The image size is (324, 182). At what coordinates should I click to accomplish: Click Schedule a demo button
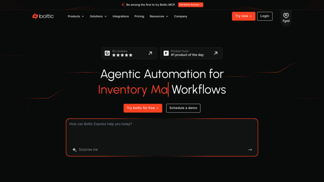[183, 108]
